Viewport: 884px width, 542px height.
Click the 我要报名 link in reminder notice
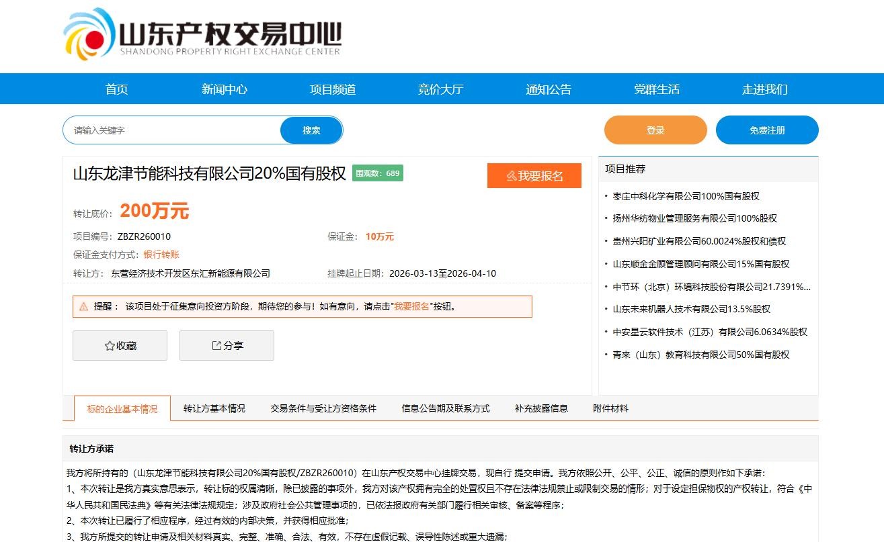click(x=411, y=306)
